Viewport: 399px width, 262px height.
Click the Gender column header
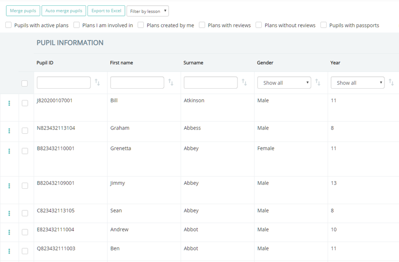[x=265, y=63]
